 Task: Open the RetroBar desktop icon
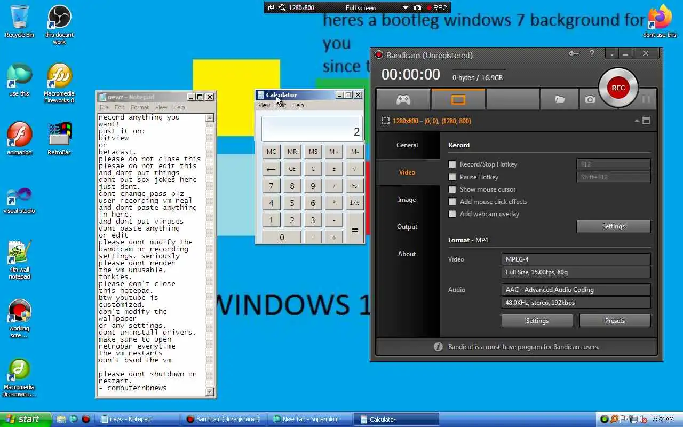[x=59, y=139]
